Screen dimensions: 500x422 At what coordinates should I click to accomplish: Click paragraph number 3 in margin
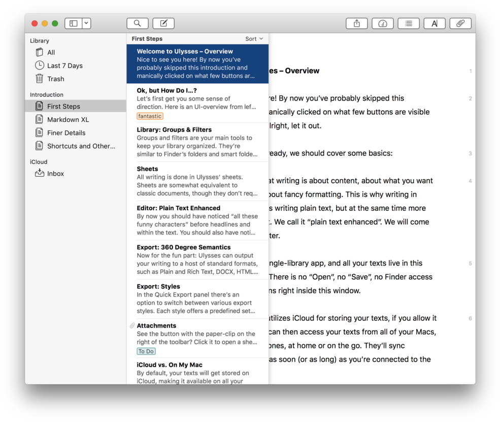click(470, 153)
